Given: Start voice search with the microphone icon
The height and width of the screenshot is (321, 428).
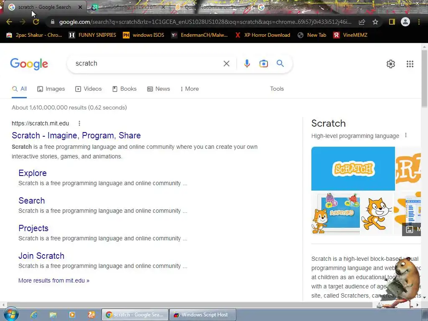Looking at the screenshot, I should coord(247,64).
